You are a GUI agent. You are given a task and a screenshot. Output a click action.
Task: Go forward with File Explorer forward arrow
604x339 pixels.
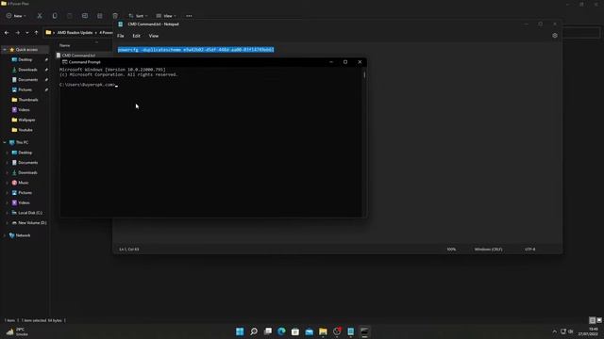tap(17, 33)
